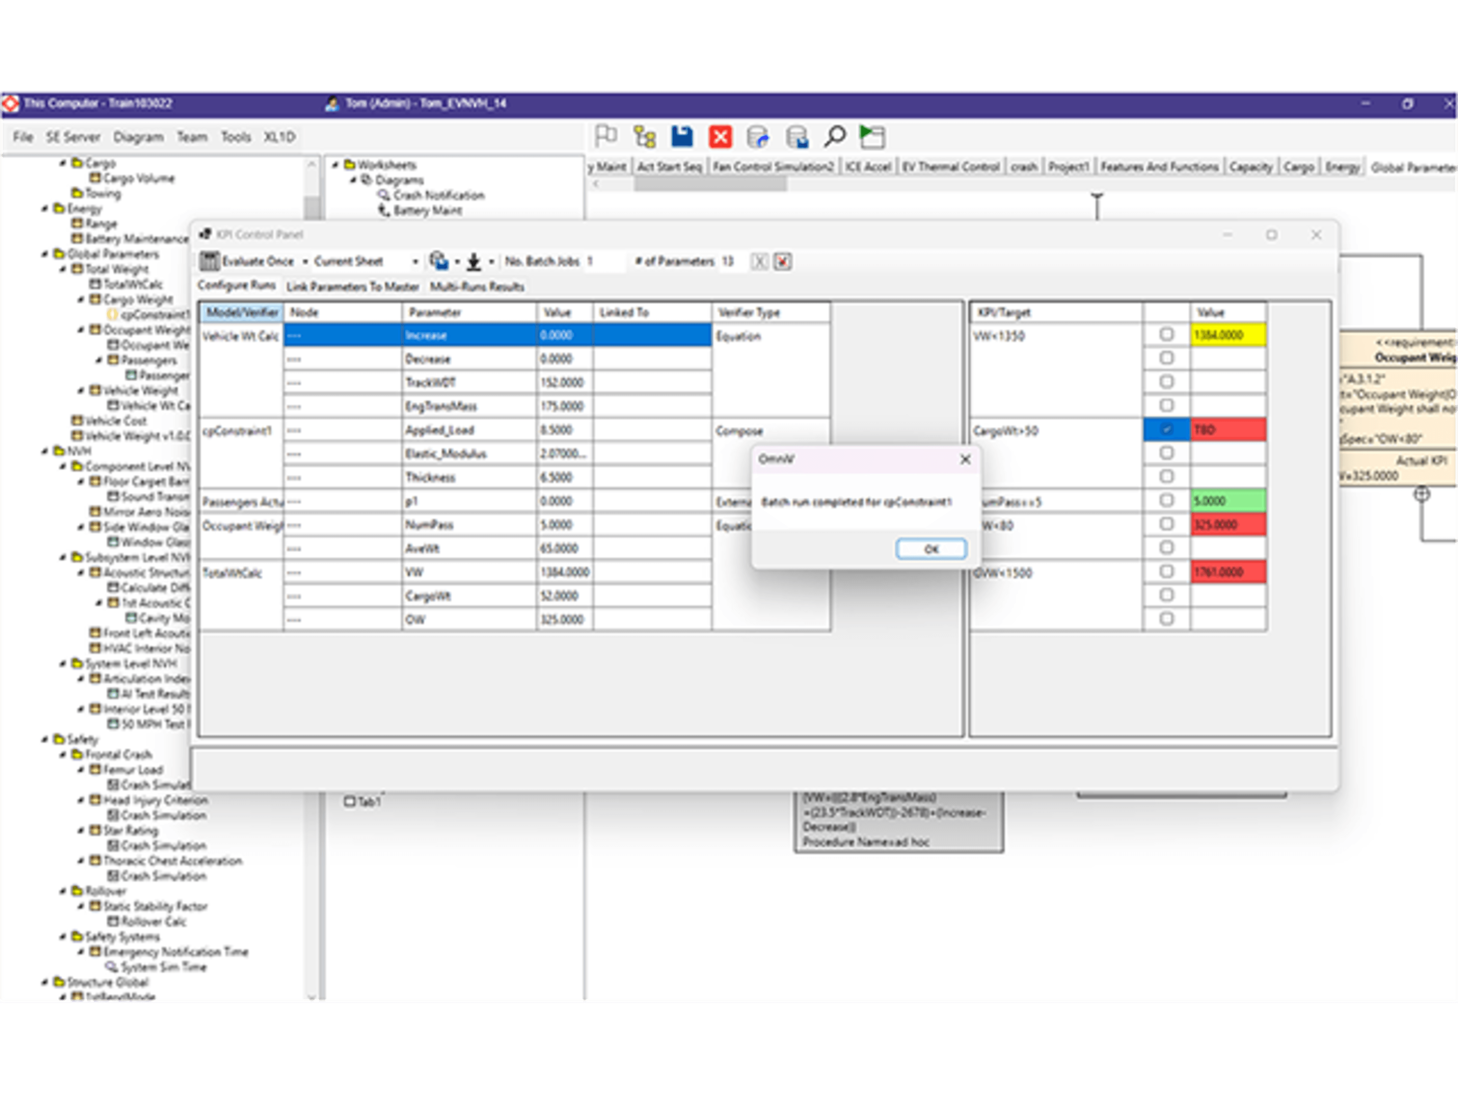Click the Evaluate Once calculator icon
Screen dimensions: 1458x1093
click(210, 261)
